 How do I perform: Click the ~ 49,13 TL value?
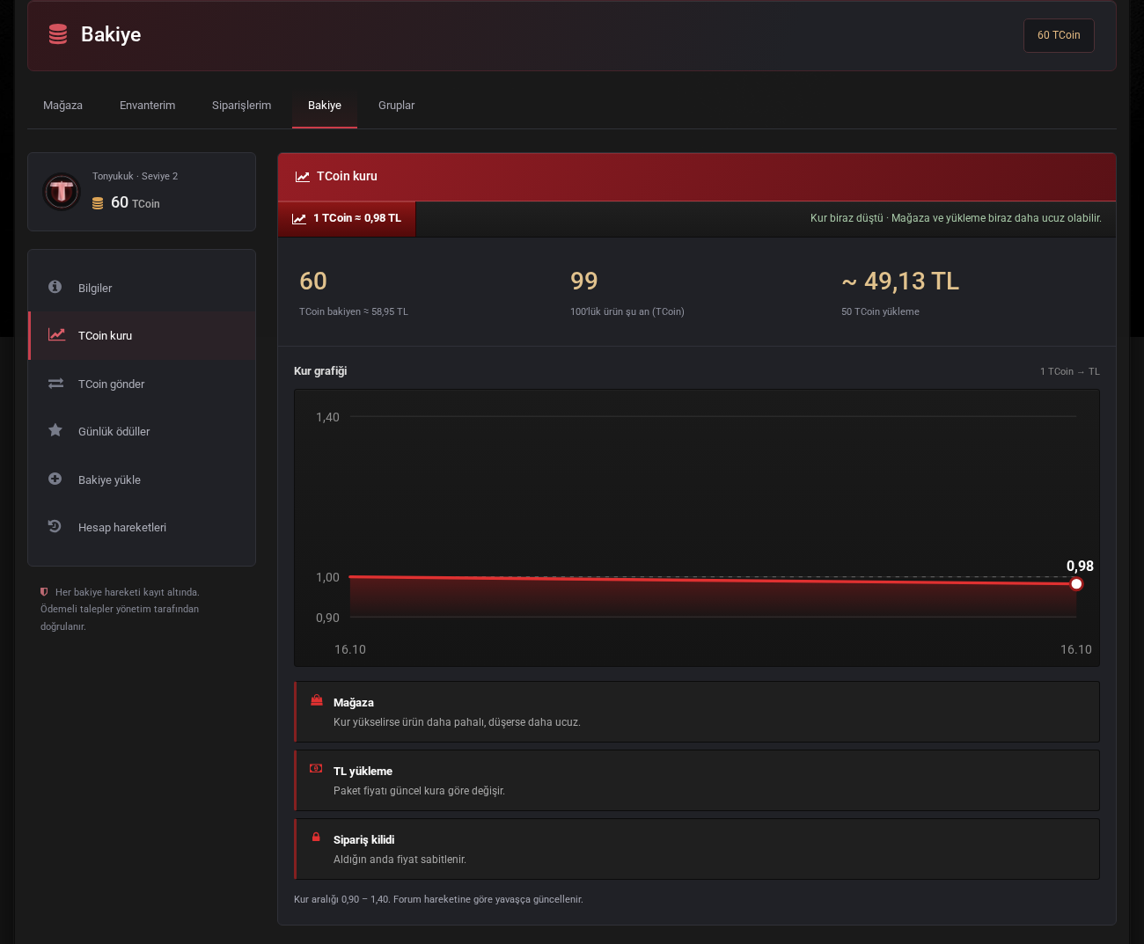click(900, 281)
